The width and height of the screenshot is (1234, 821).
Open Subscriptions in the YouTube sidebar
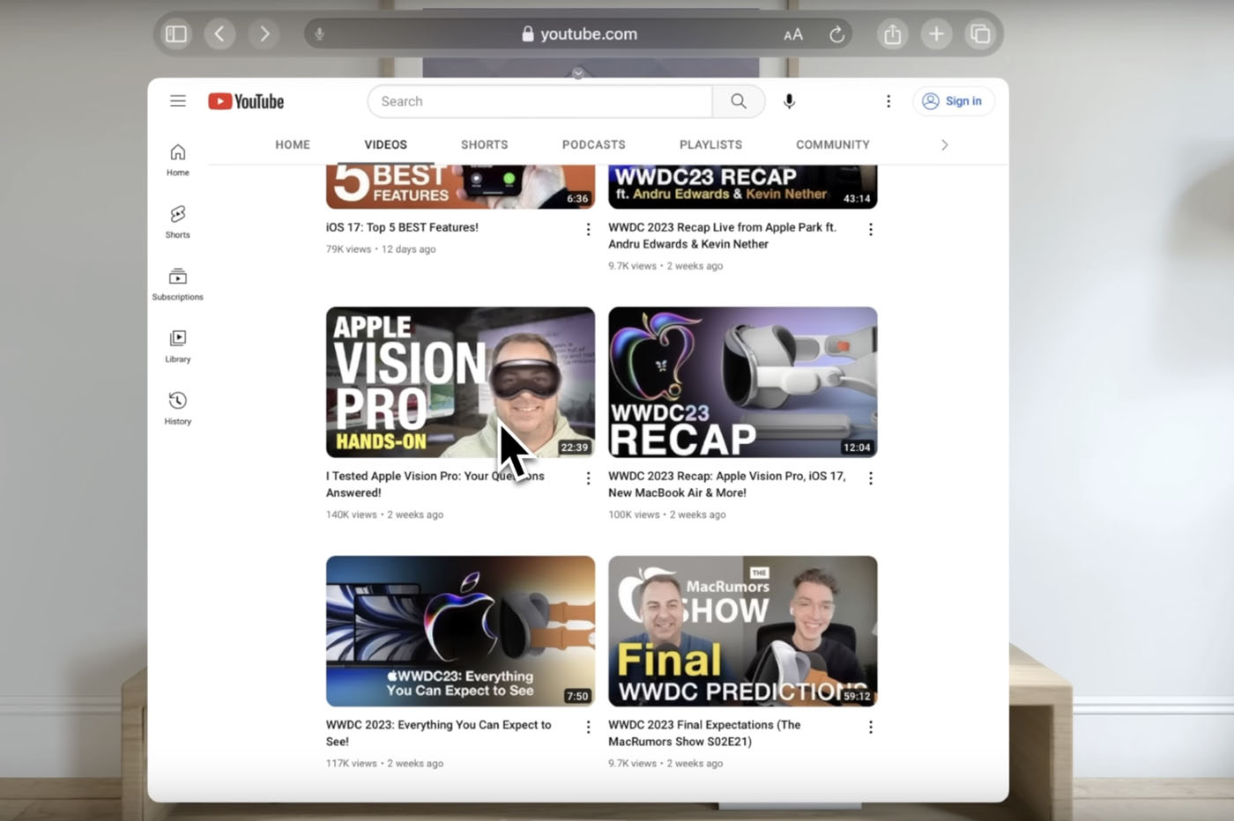(x=178, y=285)
